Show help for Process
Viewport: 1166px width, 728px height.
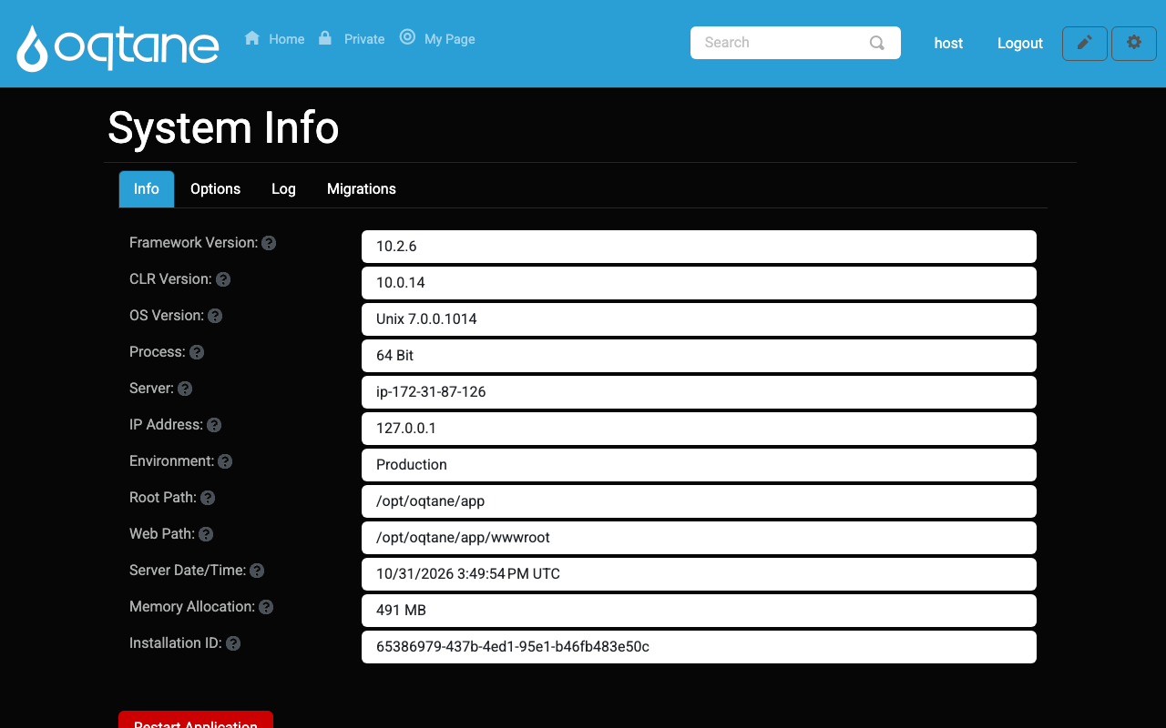coord(197,352)
